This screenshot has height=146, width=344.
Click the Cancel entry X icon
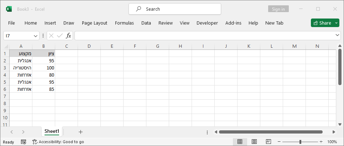click(51, 36)
